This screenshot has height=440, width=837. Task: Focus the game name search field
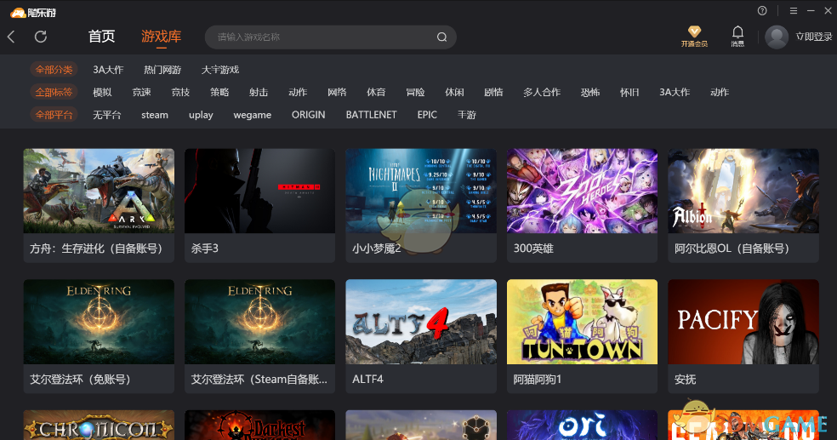pyautogui.click(x=330, y=37)
